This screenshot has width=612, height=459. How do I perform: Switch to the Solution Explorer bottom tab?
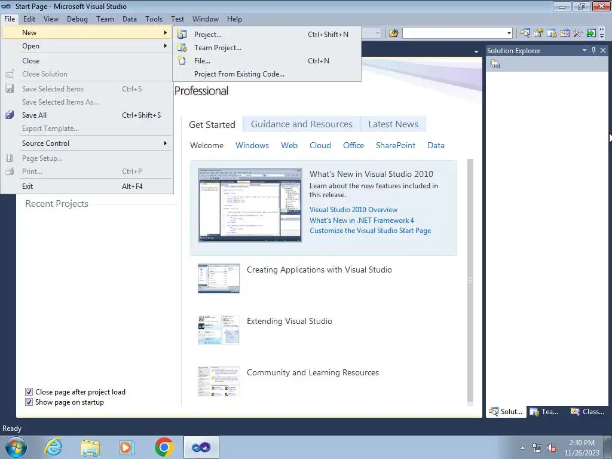click(x=506, y=411)
